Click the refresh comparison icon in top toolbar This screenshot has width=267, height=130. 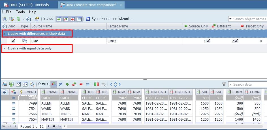(x=18, y=19)
